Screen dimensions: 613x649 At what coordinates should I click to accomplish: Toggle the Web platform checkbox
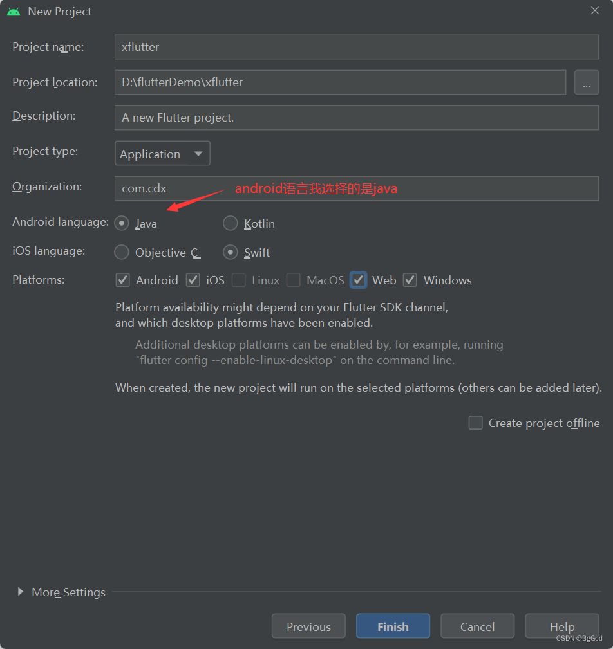coord(359,280)
